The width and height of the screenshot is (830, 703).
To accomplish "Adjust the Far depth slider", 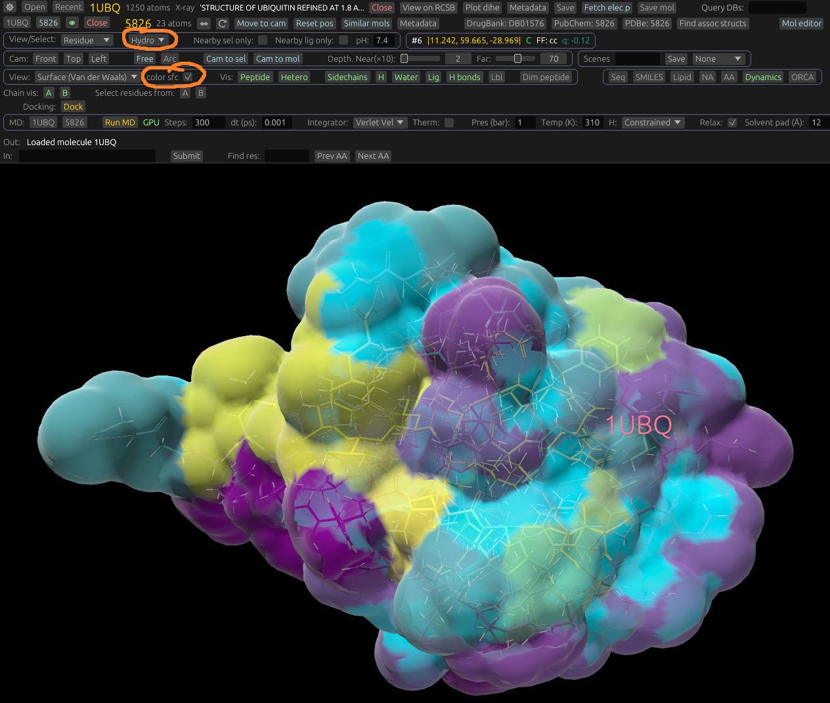I will click(x=517, y=59).
